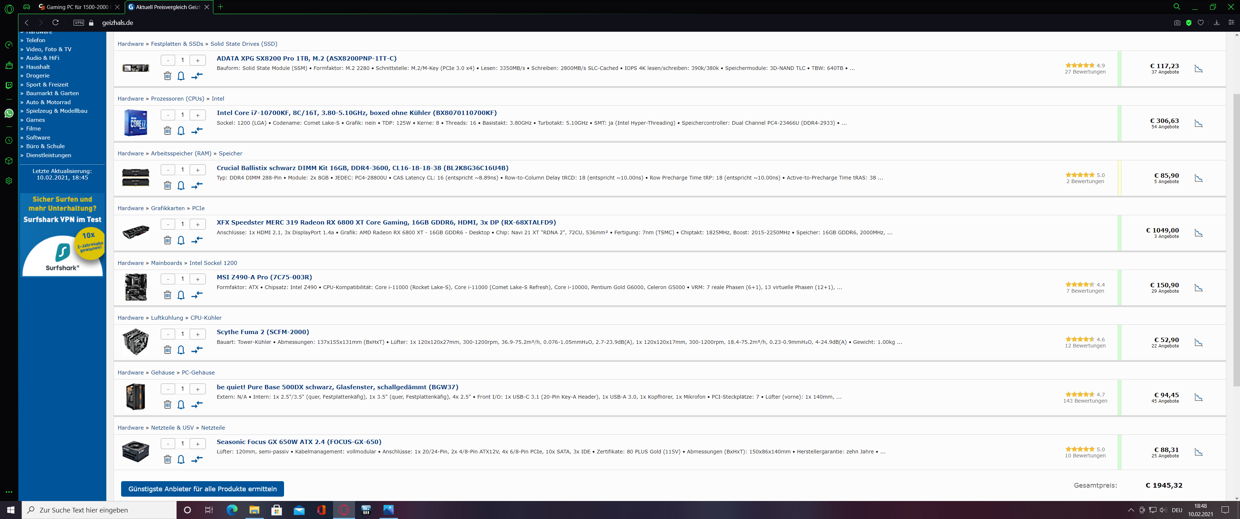Open the Scythe Fuma 2 product link
This screenshot has height=519, width=1240.
point(263,332)
